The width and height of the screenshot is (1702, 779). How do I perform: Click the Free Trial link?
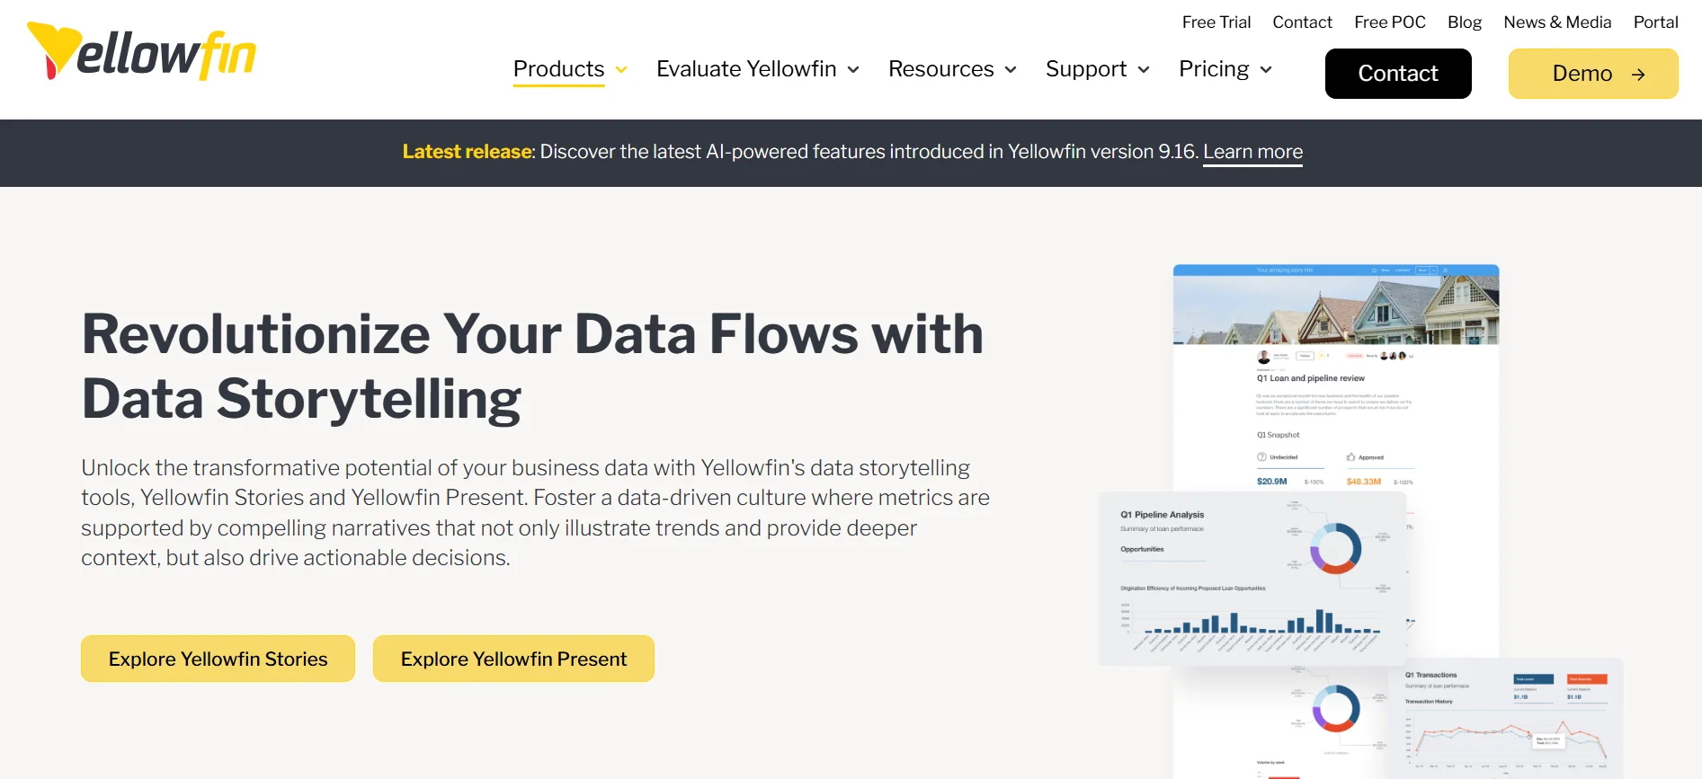tap(1216, 22)
